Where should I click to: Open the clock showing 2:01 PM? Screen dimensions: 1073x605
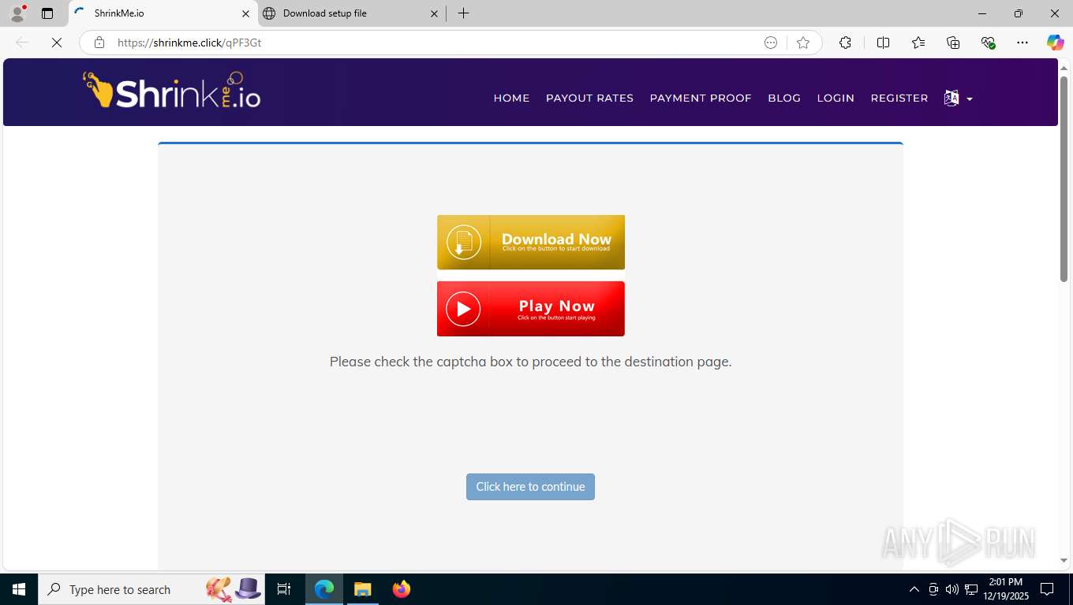point(1005,589)
